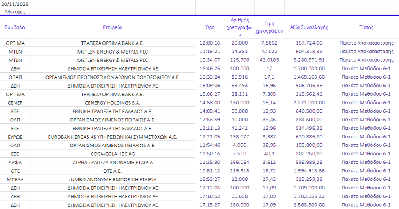399x209 pixels.
Task: Click the Τιμή χρεογράφου column header
Action: 269,27
